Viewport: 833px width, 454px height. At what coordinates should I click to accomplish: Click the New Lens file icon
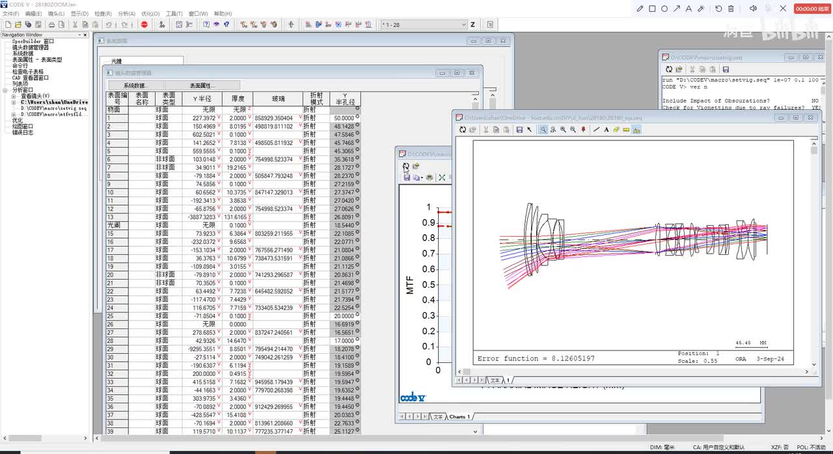click(x=7, y=25)
